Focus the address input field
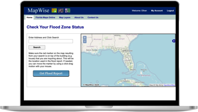Screen dimensions: 198x112 click(x=51, y=41)
